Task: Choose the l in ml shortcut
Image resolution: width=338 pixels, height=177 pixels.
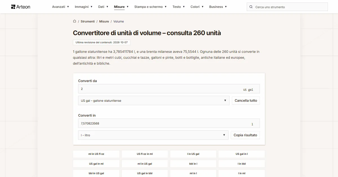Action: 242,173
